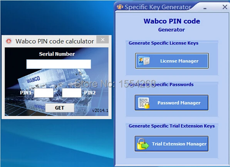Click the 'Wabco PIN code calculator' title text
The height and width of the screenshot is (167, 230).
point(55,41)
